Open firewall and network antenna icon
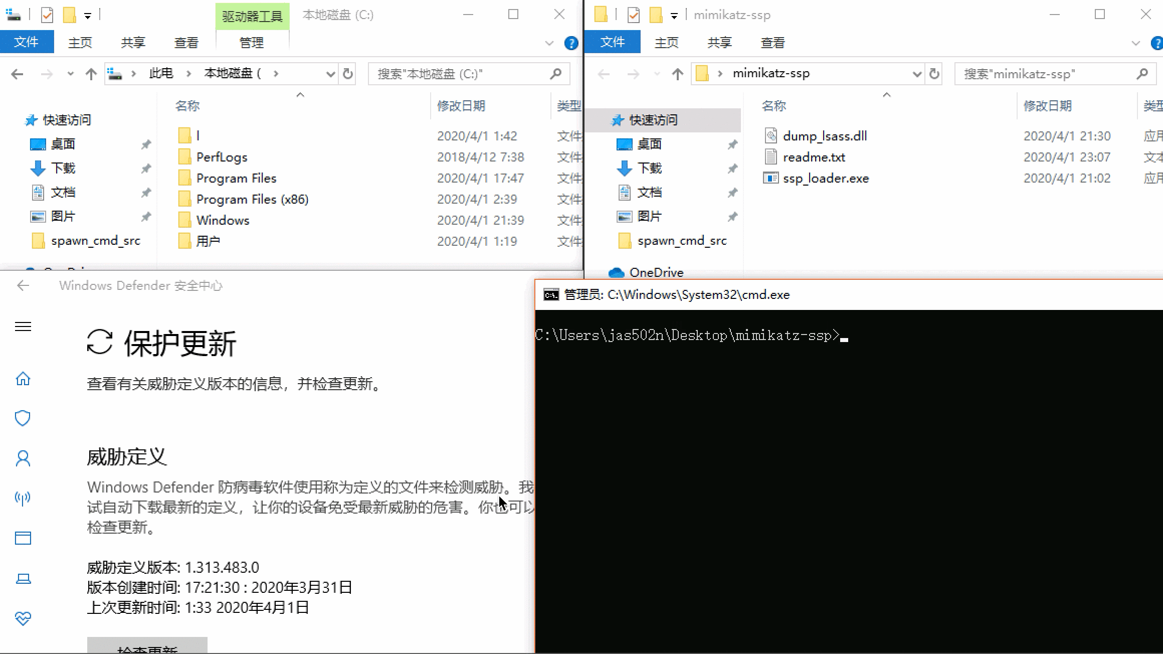The width and height of the screenshot is (1163, 654). click(23, 498)
